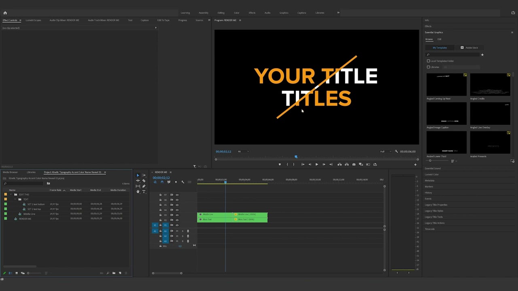This screenshot has height=291, width=518.
Task: Switch Project panel to list view
Action: pyautogui.click(x=11, y=273)
